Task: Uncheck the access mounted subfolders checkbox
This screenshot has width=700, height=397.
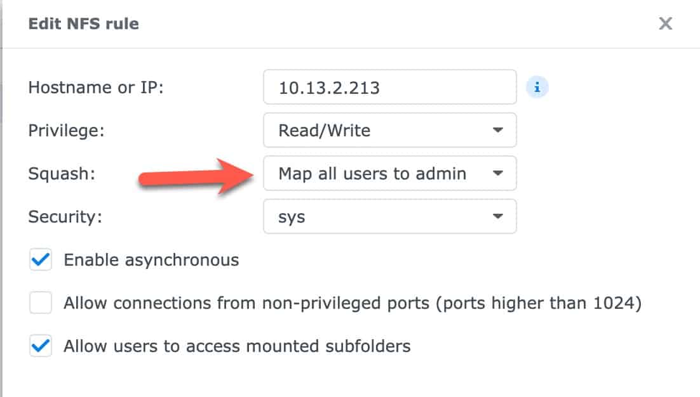Action: point(41,346)
